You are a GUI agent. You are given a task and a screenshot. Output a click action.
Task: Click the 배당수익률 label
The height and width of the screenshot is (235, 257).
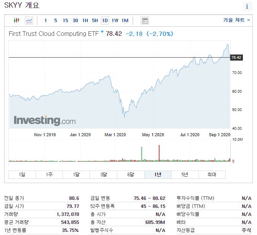pos(188,214)
